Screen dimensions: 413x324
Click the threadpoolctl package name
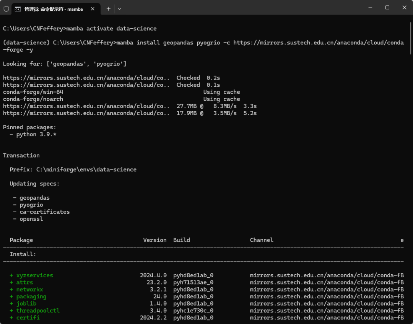[x=38, y=311]
